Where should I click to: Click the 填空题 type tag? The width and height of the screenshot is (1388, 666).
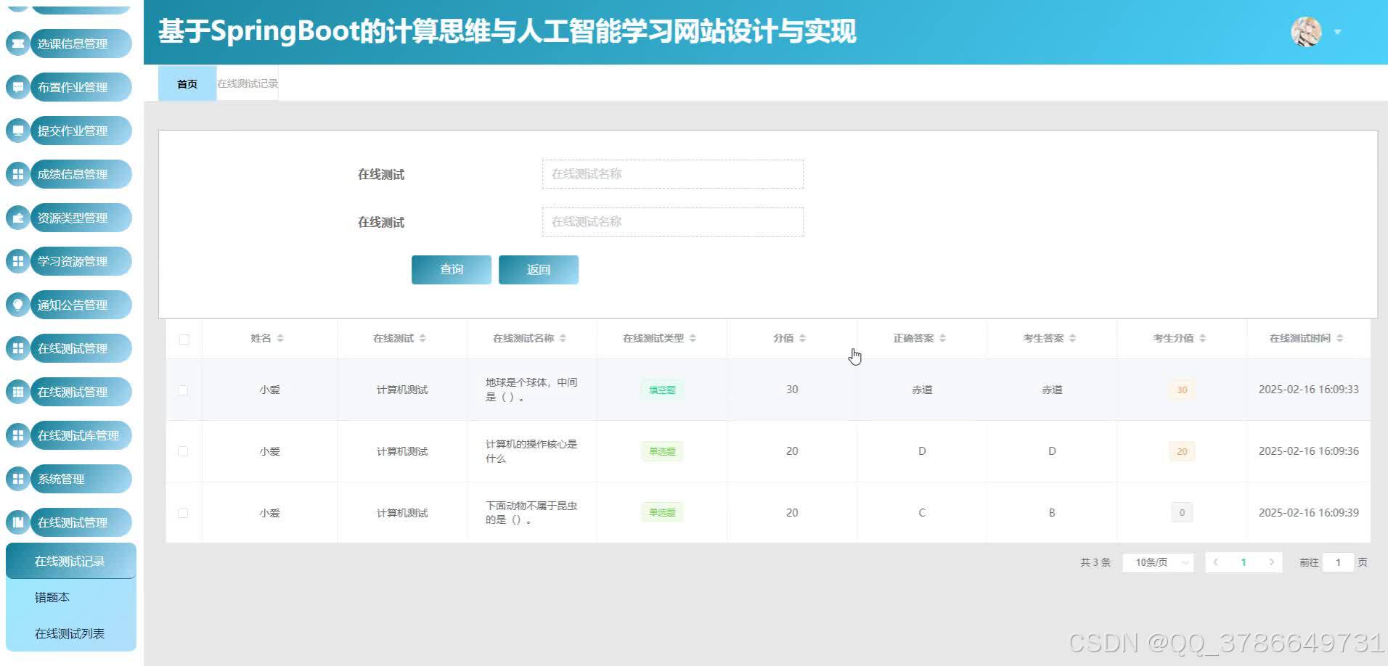tap(662, 390)
